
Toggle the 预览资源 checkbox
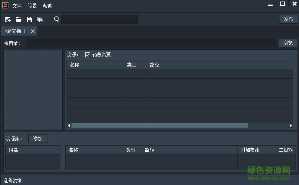point(88,55)
